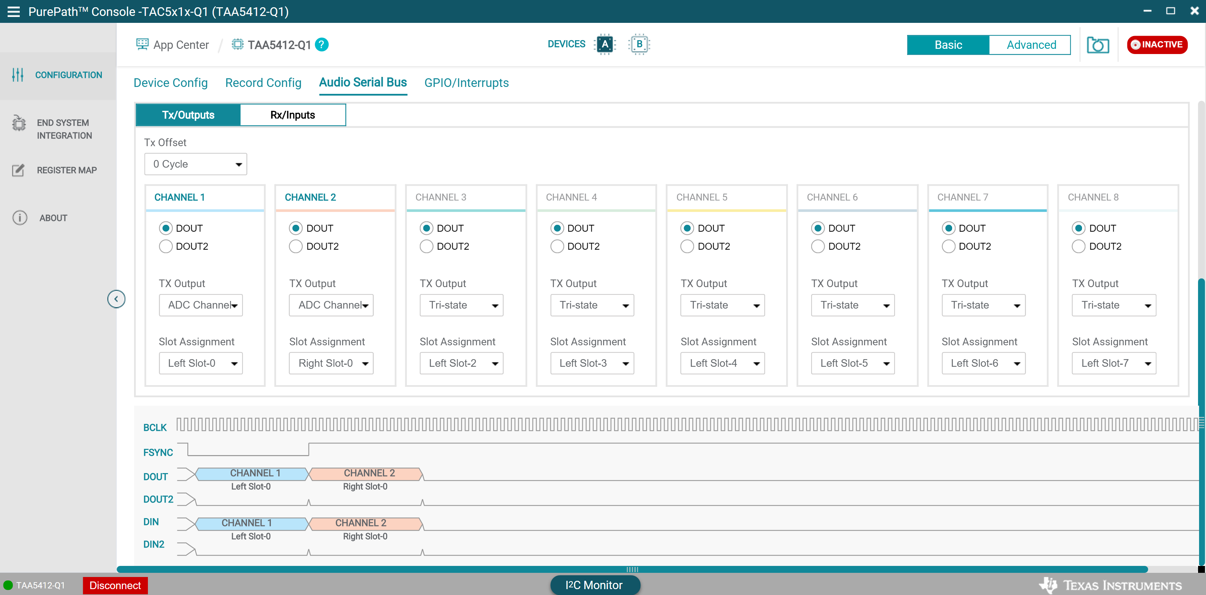Click the App Center monitor icon
The width and height of the screenshot is (1206, 595).
pyautogui.click(x=142, y=44)
